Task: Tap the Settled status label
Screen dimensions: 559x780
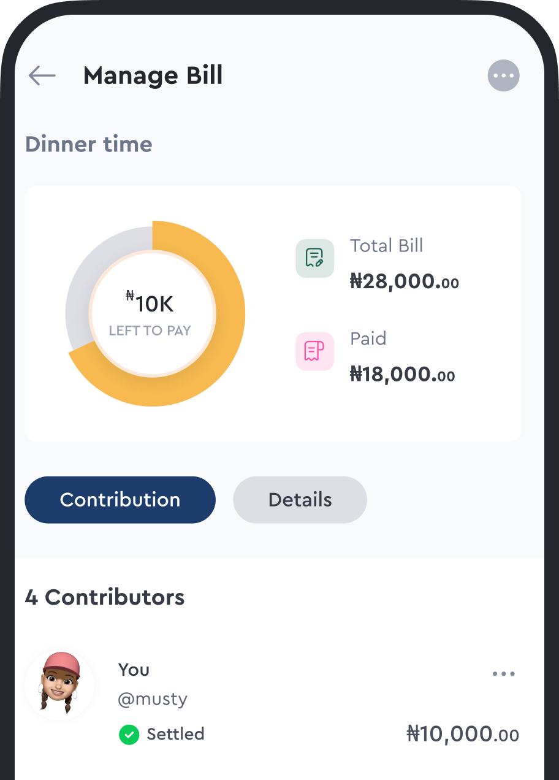Action: 175,734
